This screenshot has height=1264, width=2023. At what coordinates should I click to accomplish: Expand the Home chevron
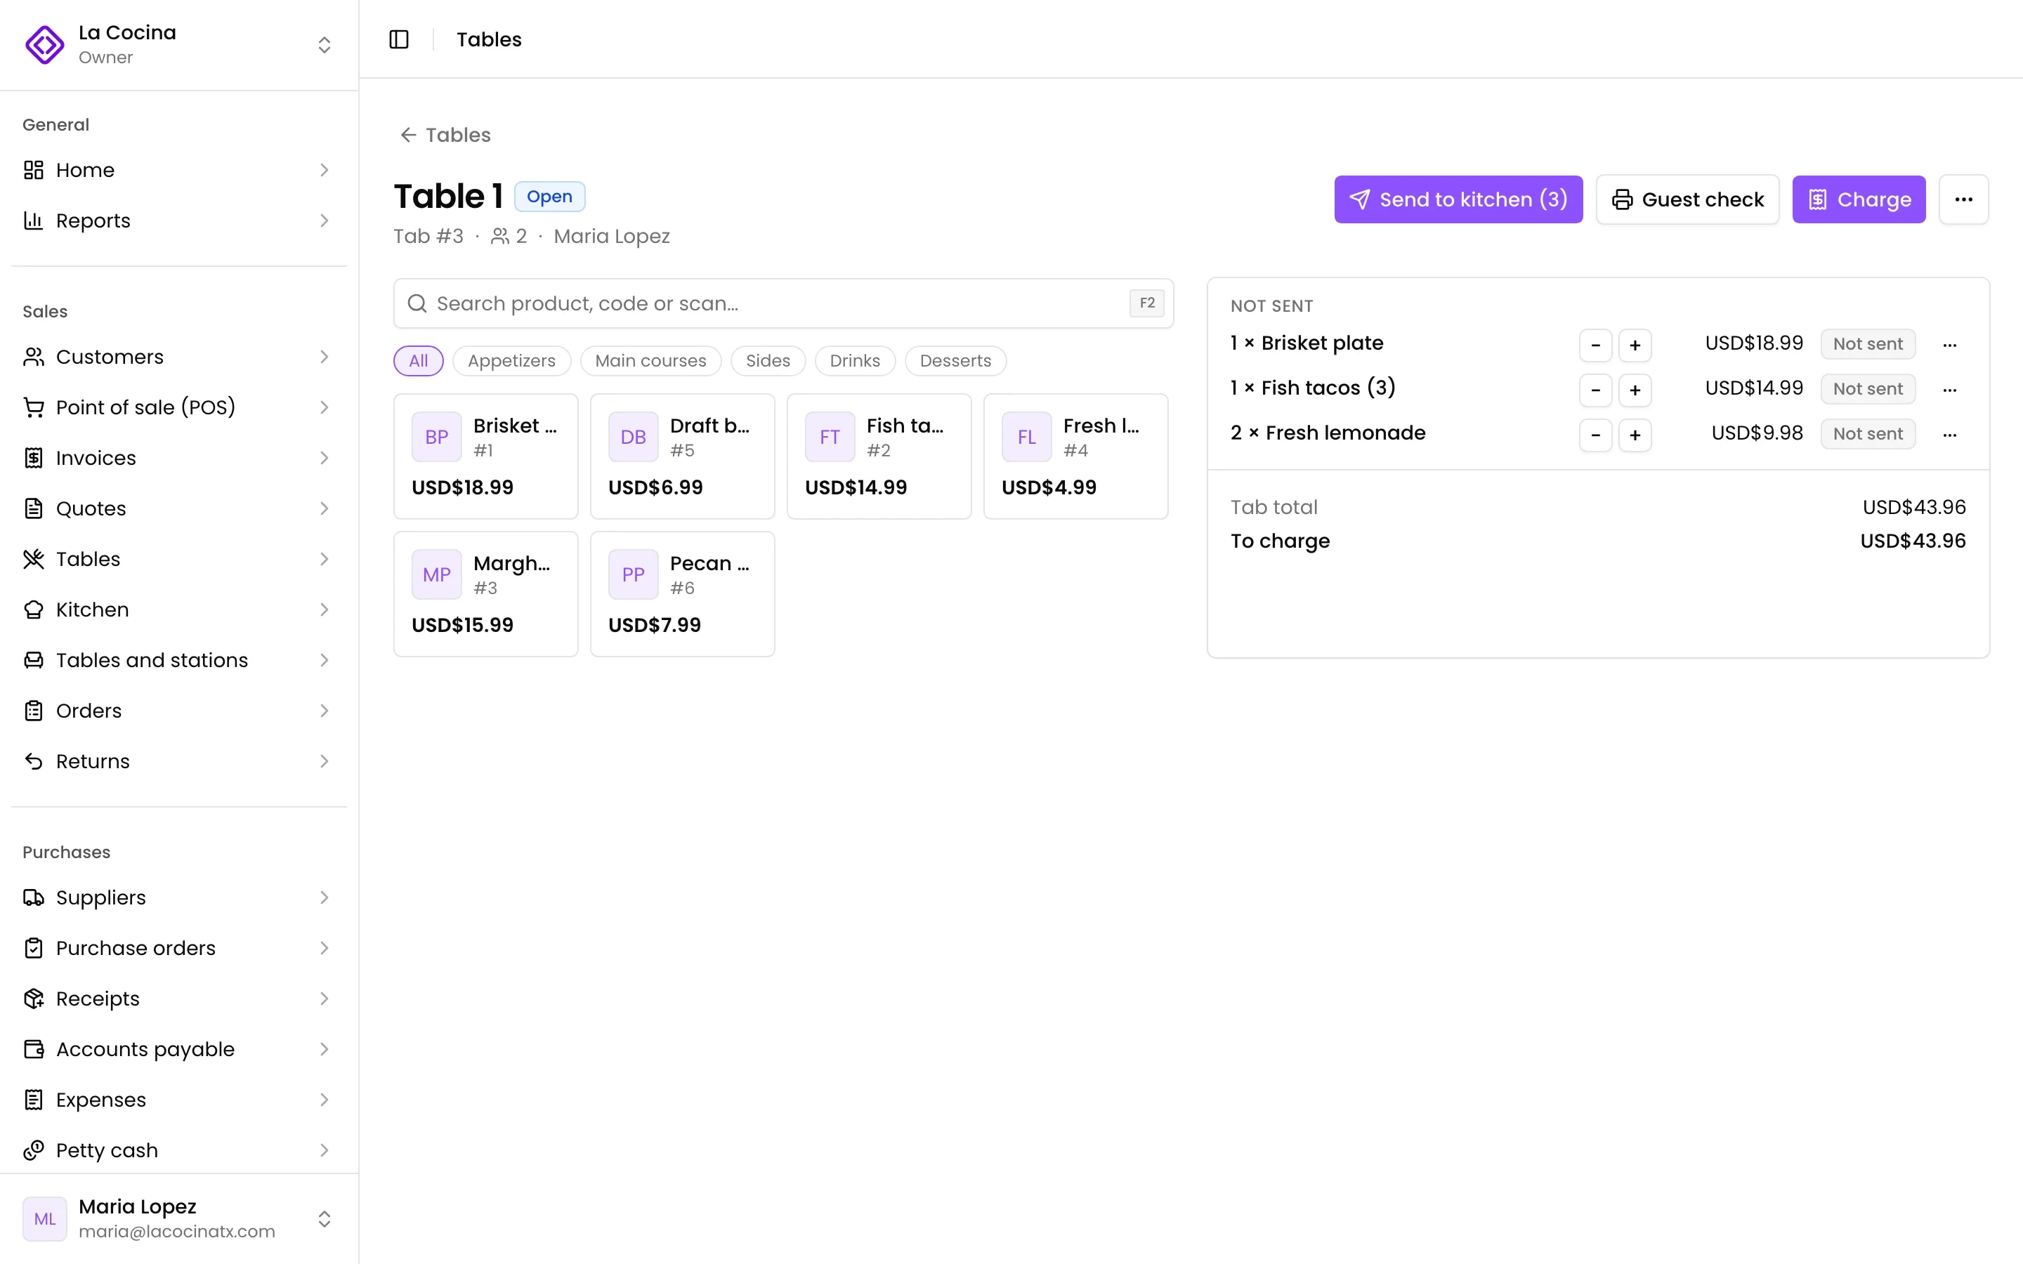(x=325, y=170)
